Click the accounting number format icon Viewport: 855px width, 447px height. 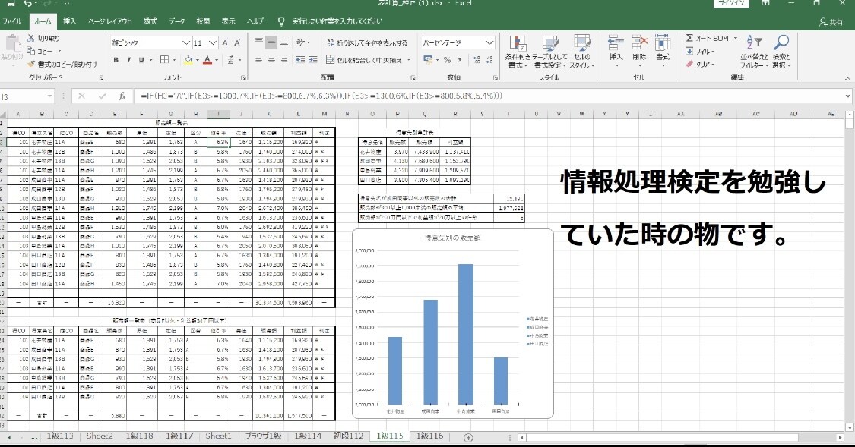point(427,60)
